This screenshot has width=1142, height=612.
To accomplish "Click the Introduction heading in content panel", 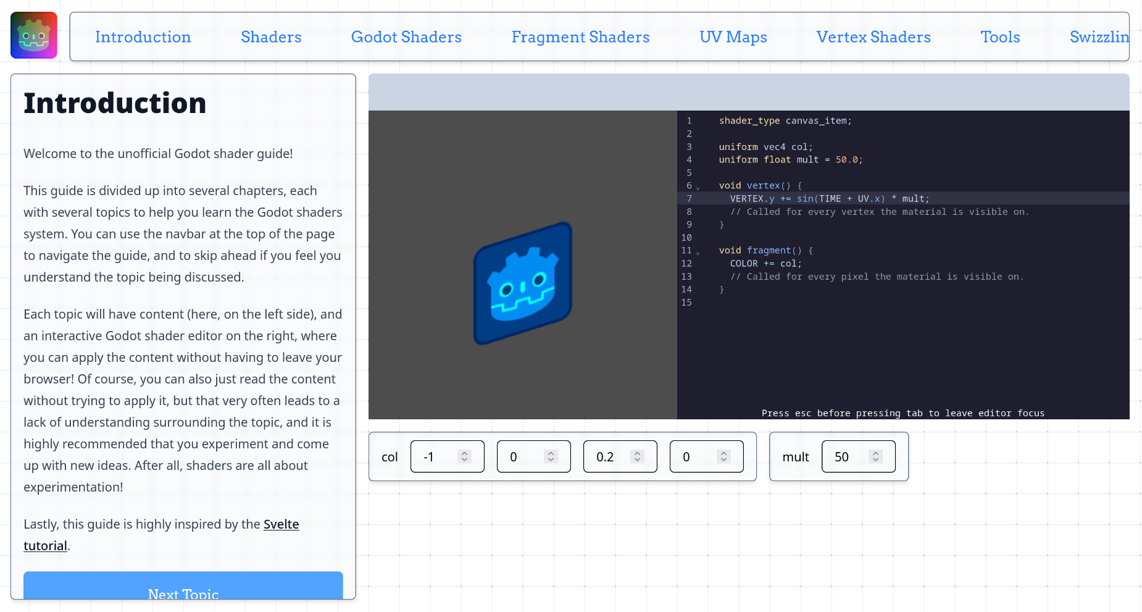I will pos(115,103).
